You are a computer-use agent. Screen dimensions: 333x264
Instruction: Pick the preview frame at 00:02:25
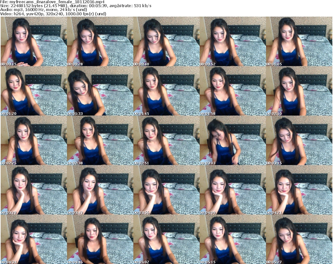(34, 141)
